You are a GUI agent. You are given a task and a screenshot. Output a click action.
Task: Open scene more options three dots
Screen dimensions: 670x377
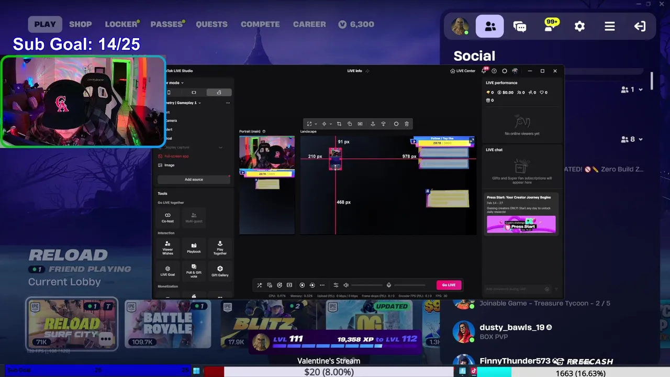tap(228, 103)
